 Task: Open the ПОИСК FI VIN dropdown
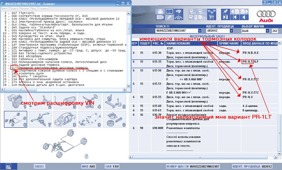(x=200, y=31)
